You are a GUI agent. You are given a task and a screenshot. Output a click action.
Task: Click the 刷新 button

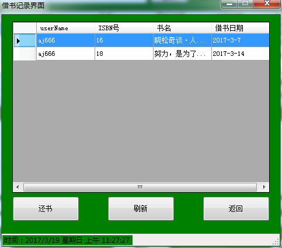pyautogui.click(x=141, y=208)
